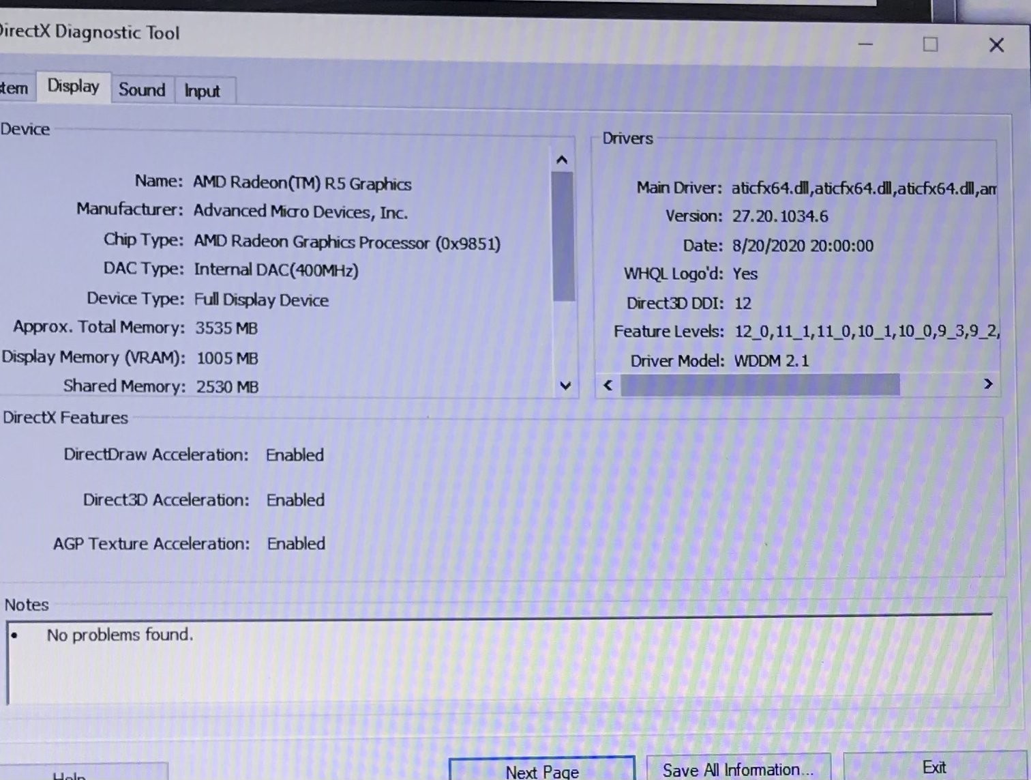This screenshot has width=1031, height=780.
Task: Click Device list scroll down arrow
Action: click(565, 386)
